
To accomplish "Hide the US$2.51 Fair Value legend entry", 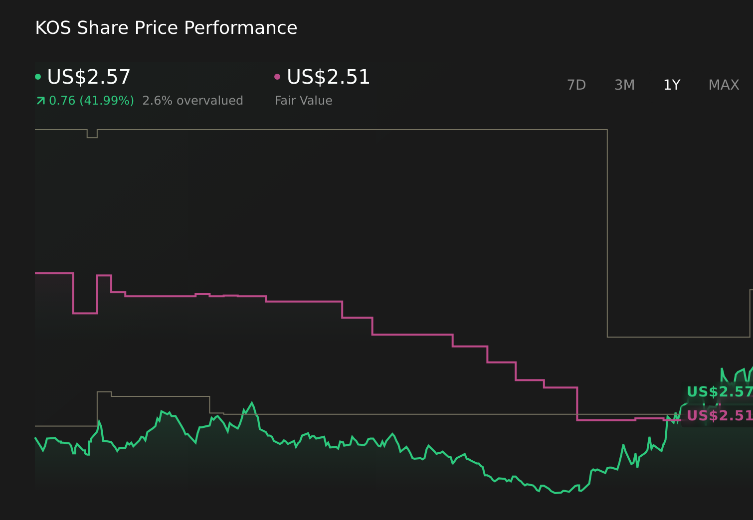I will point(328,77).
